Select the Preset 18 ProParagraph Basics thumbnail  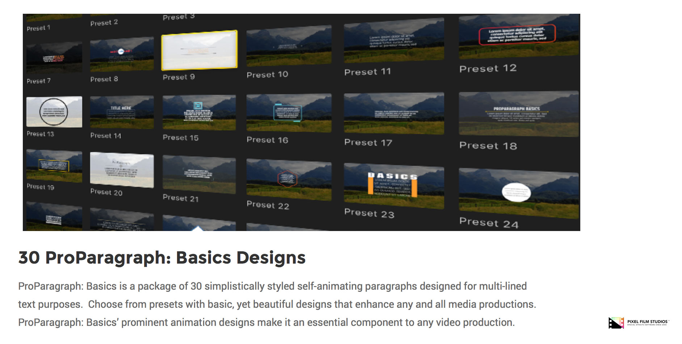coord(519,114)
